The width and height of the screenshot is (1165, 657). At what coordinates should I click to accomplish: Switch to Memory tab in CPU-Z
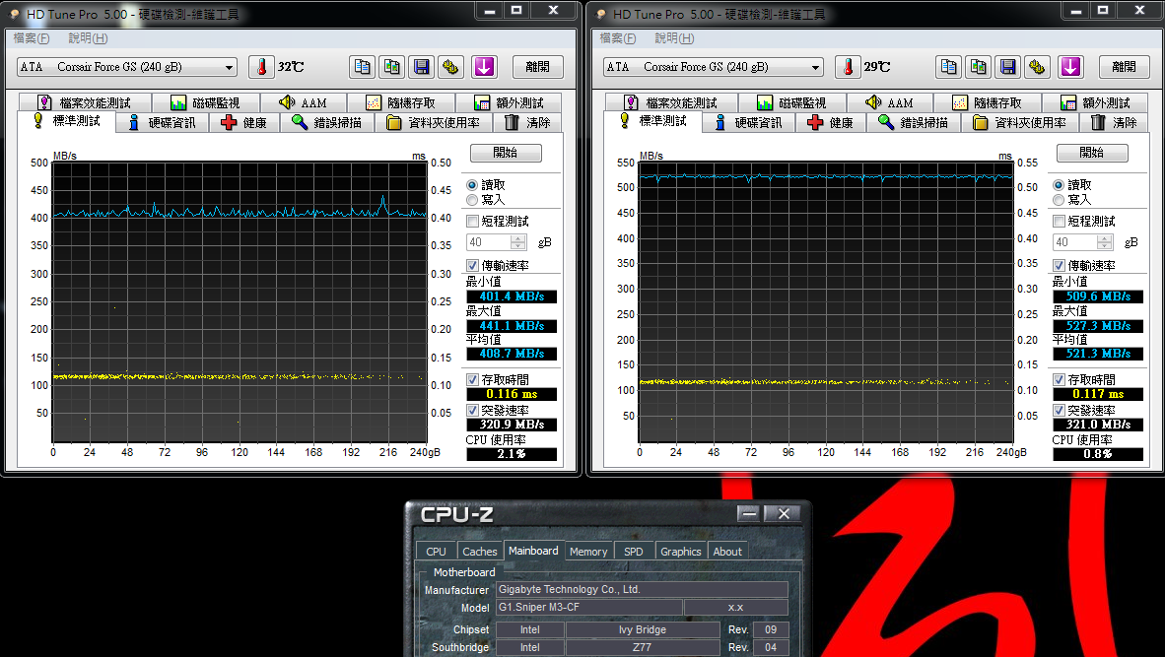pos(588,552)
